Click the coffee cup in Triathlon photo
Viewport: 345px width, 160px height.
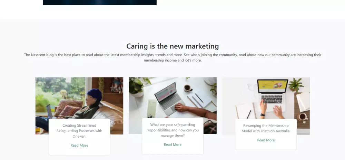[302, 116]
